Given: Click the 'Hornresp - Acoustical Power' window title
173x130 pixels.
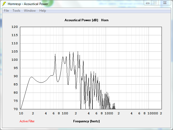Looking at the screenshot, I should [x=28, y=4].
